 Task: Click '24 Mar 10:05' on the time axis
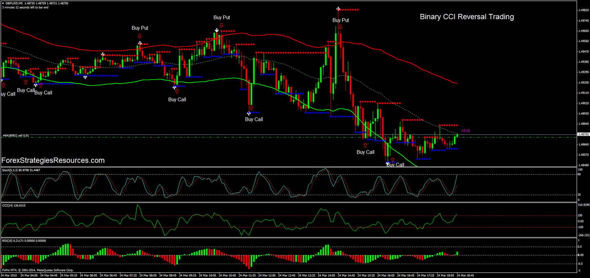pos(208,275)
